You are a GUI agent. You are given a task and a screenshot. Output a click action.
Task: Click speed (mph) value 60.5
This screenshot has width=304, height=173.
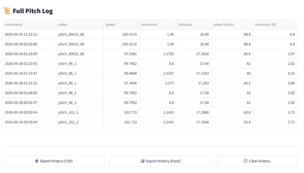pos(247,83)
